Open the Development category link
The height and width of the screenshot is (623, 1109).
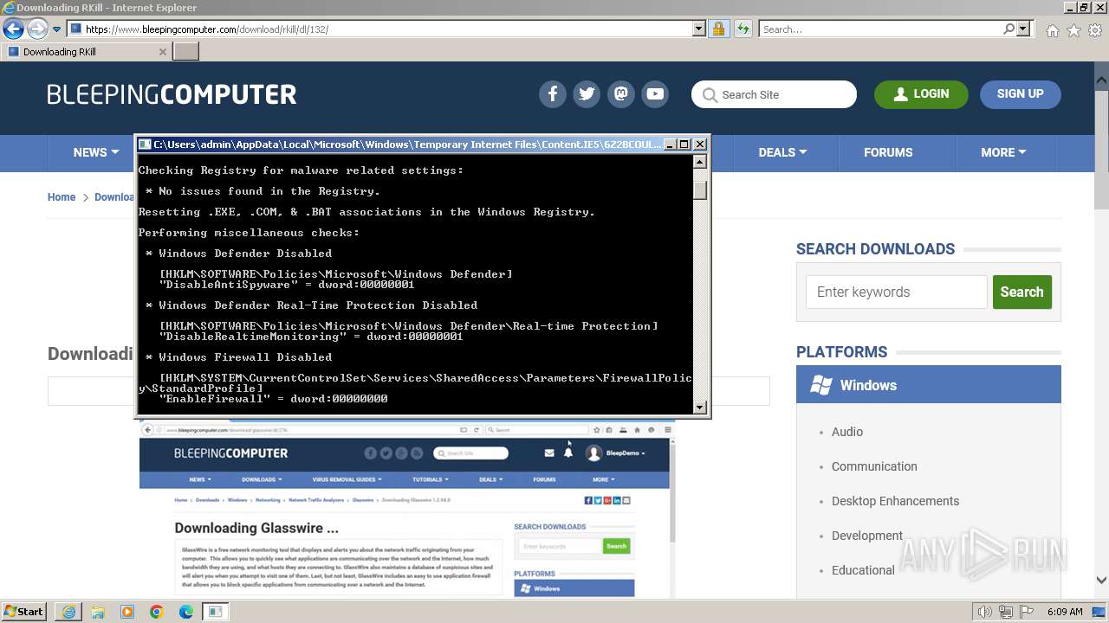click(867, 536)
